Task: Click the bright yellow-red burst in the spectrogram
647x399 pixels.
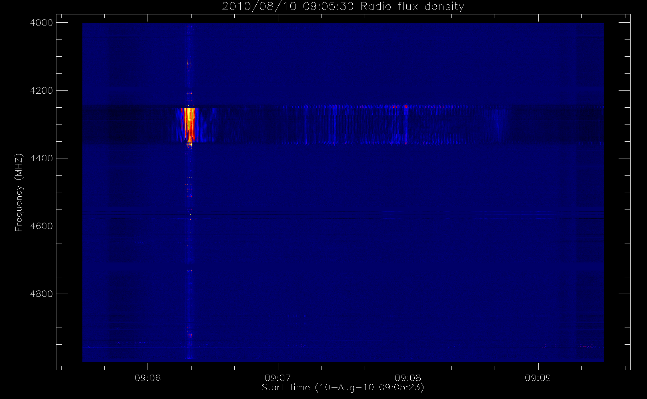Action: [189, 124]
